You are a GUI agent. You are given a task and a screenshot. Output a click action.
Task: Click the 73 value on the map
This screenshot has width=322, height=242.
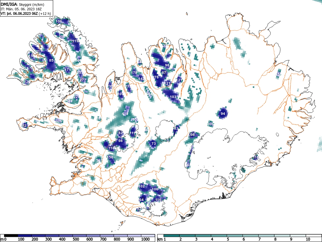point(154,144)
